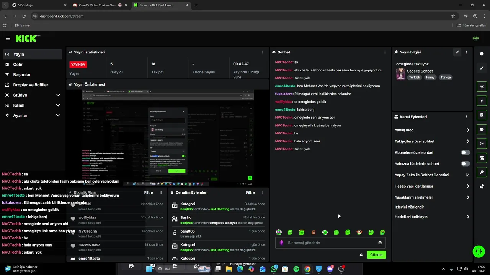Click İzleyici Yönlendir in channel actions
The height and width of the screenshot is (275, 490).
point(409,207)
